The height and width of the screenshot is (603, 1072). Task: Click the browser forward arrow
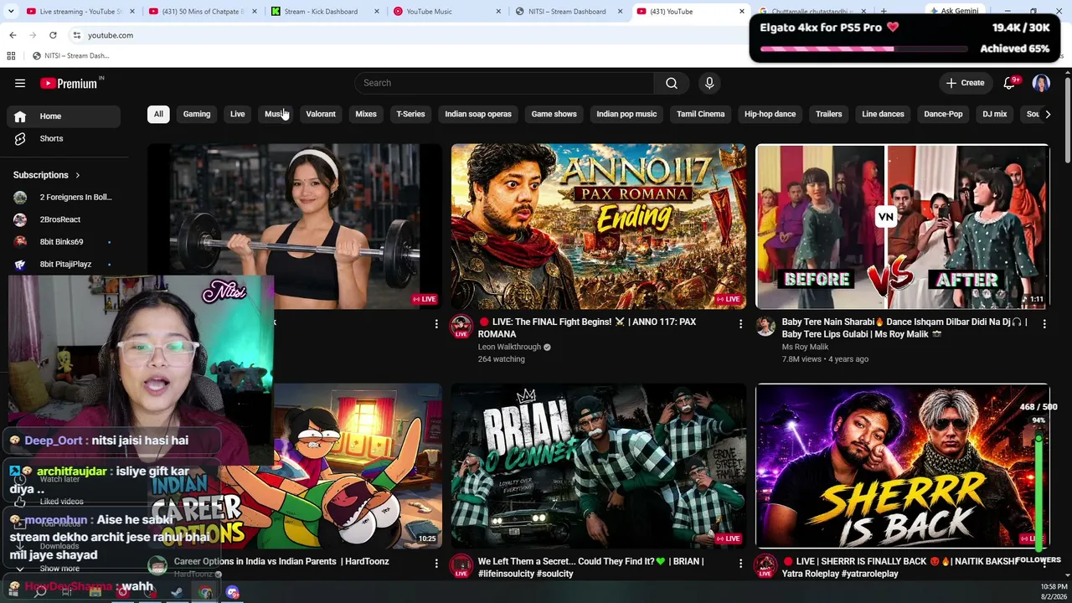click(x=33, y=35)
